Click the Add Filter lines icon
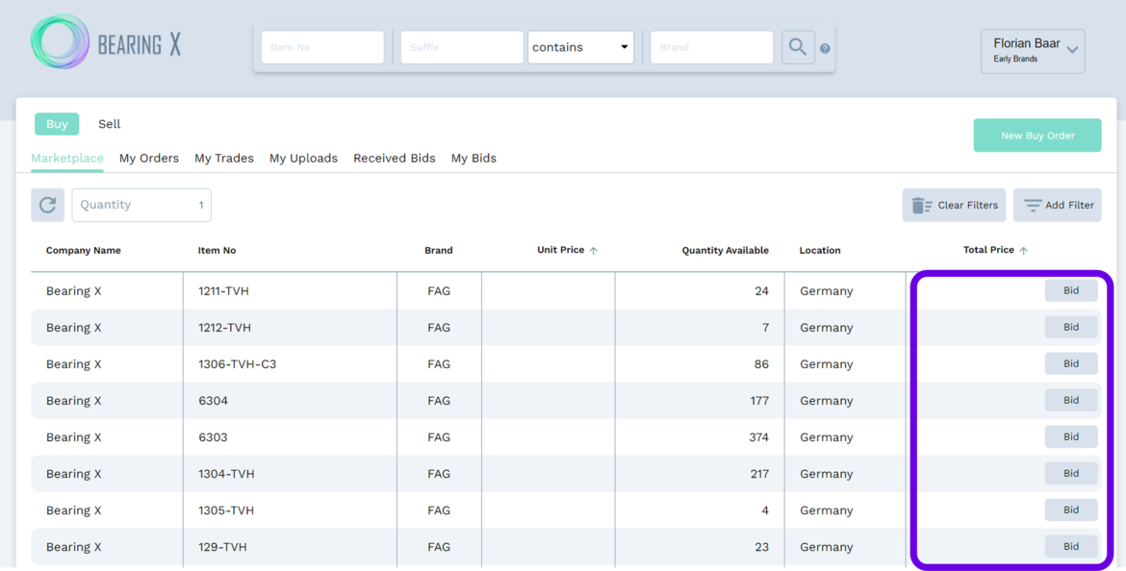Viewport: 1126px width, 571px height. click(1033, 205)
